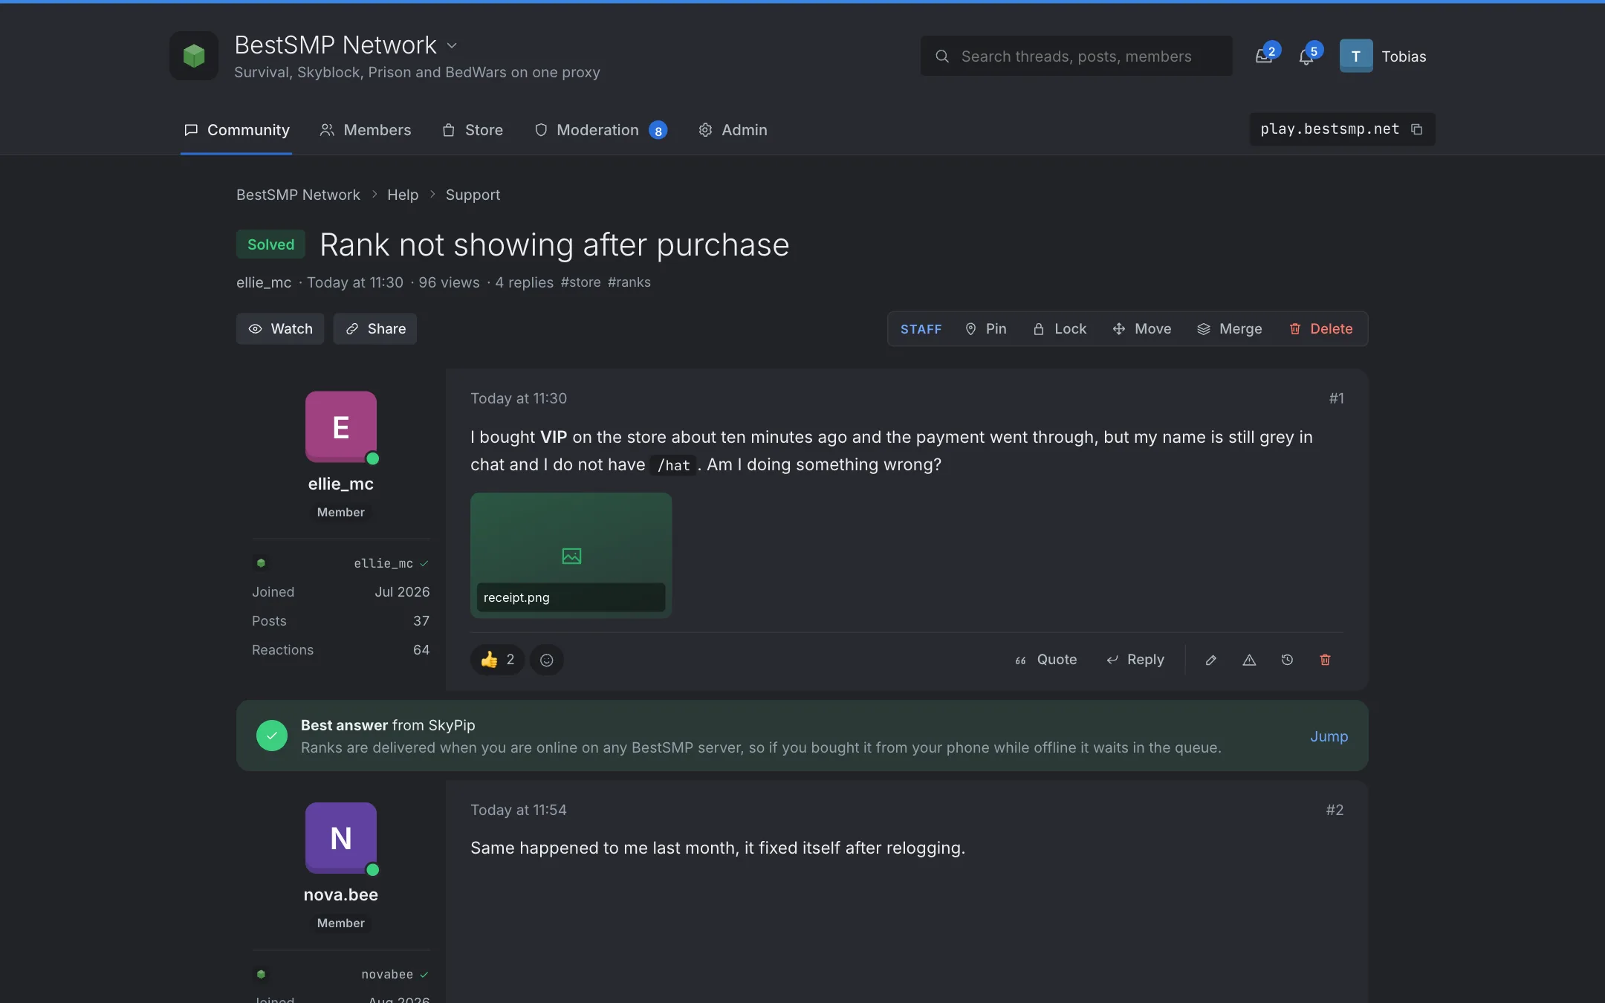Click the #store tag
1605x1003 pixels.
pyautogui.click(x=580, y=282)
